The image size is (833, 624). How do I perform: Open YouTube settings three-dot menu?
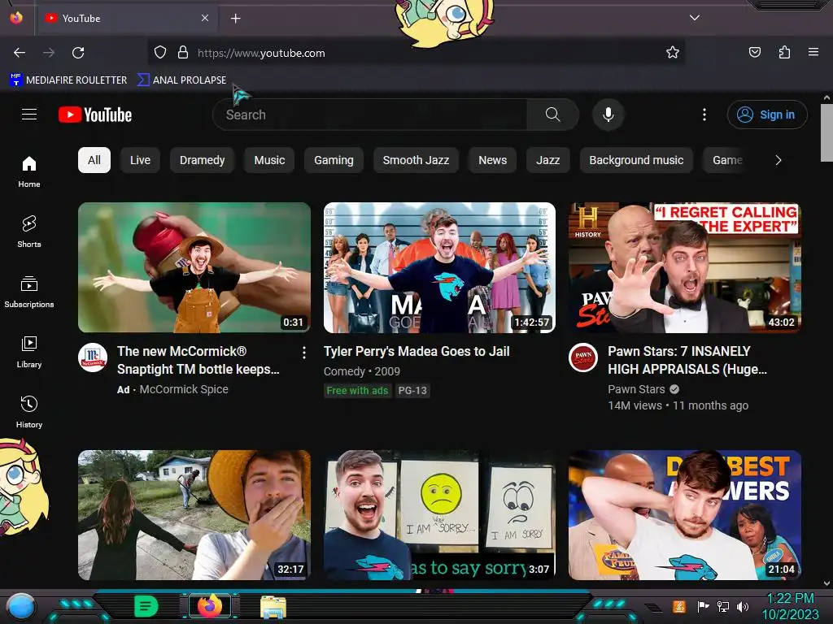pos(704,115)
